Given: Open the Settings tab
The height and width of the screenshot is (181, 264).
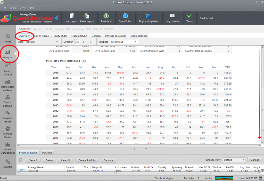Looking at the screenshot, I should [96, 36].
